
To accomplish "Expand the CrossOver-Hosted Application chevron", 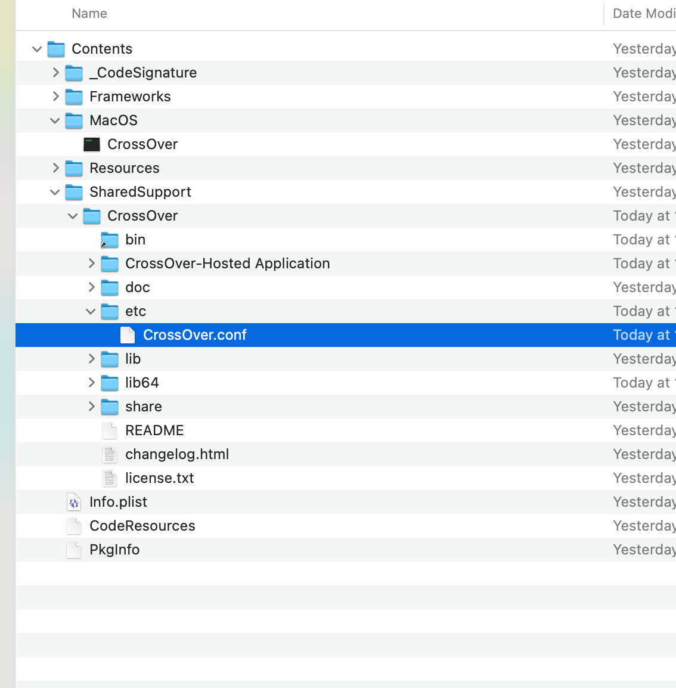I will click(x=91, y=264).
